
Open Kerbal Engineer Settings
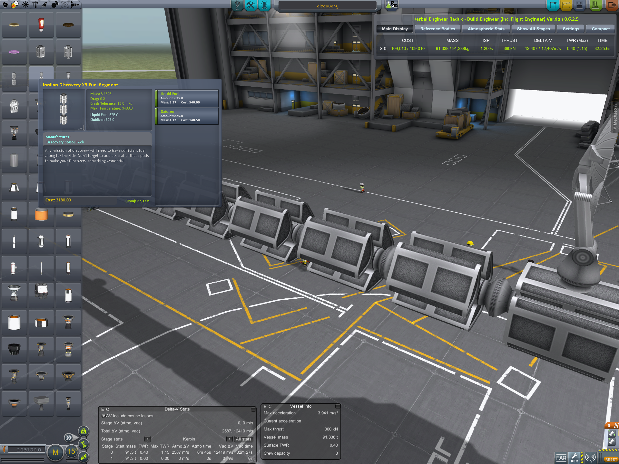pyautogui.click(x=571, y=29)
